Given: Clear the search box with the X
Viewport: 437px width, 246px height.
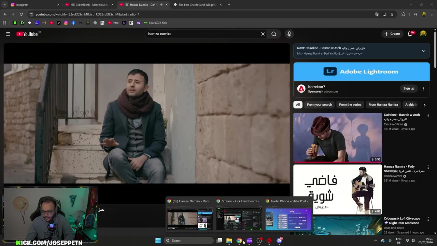Looking at the screenshot, I should click(263, 34).
